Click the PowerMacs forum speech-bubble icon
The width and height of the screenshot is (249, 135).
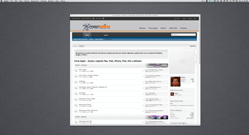coord(76,94)
